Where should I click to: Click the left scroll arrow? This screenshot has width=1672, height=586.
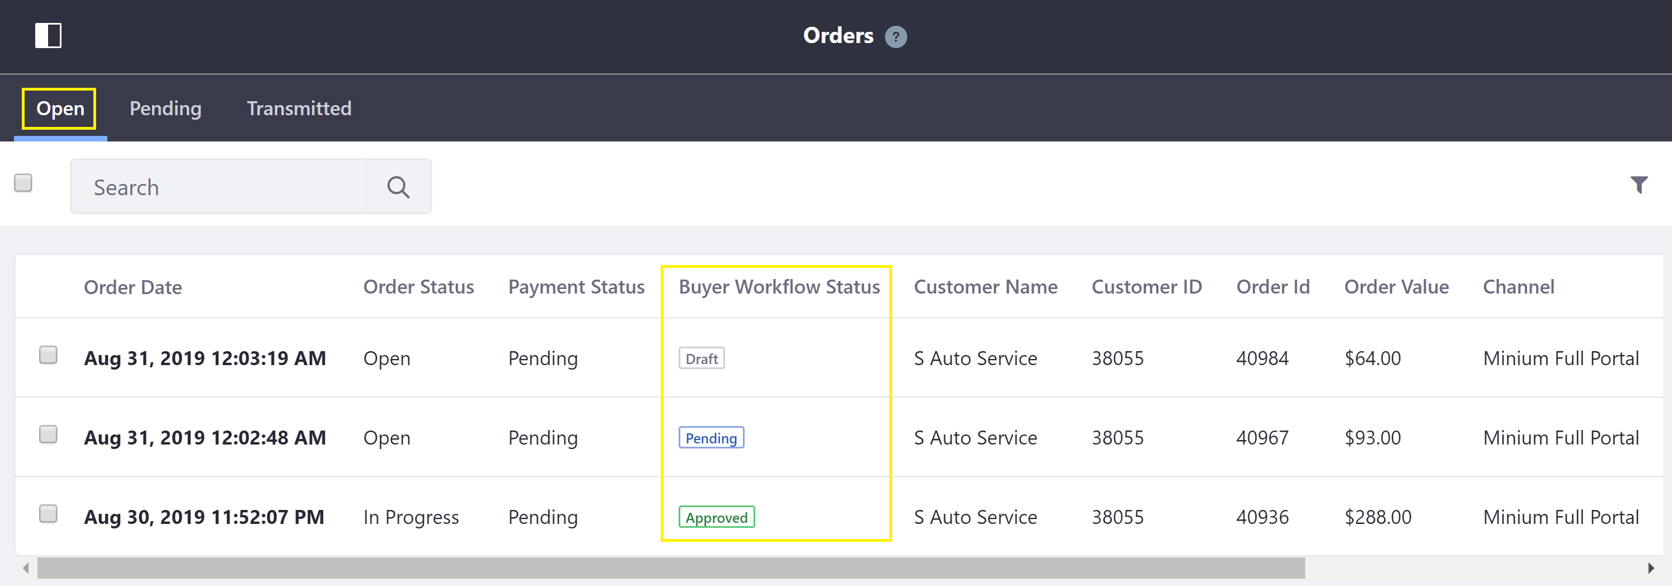26,569
